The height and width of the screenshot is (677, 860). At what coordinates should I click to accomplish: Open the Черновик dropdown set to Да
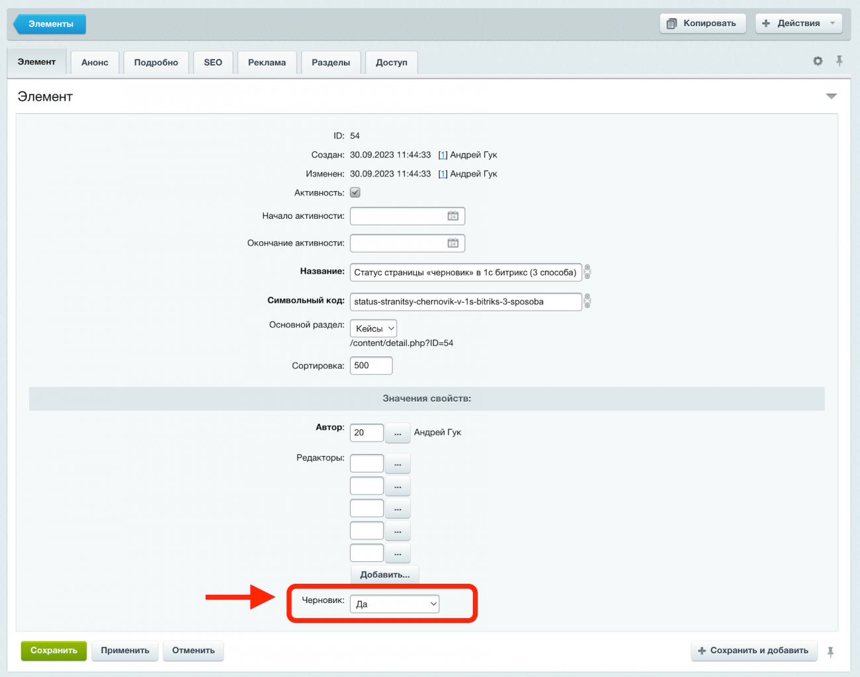[x=394, y=604]
